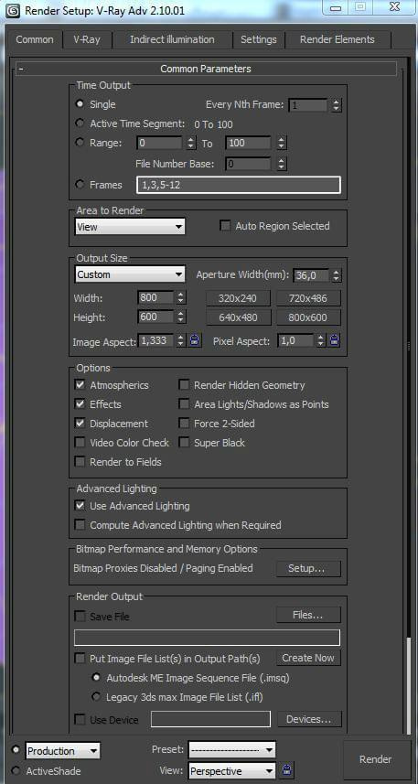Adjust the Aperture Width spinner
This screenshot has height=784, width=418.
[x=337, y=275]
